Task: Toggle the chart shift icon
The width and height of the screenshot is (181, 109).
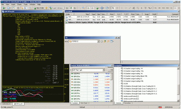Action: 92,8
